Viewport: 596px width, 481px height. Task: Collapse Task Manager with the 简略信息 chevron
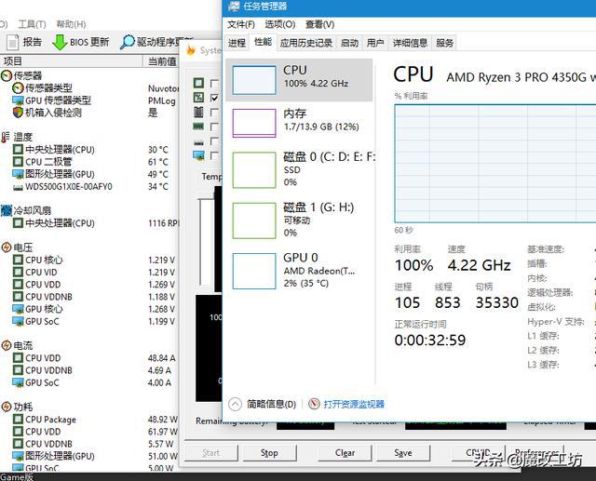tap(235, 404)
